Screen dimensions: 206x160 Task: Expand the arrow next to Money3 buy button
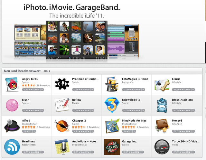(193, 131)
